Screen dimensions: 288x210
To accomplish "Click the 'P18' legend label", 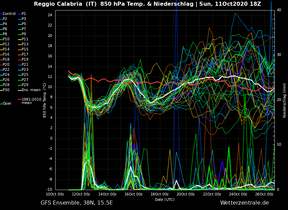I will click(x=6, y=60).
